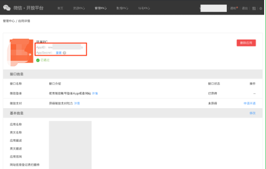
Task: Click the WeChat logo icon in header
Action: 7,8
